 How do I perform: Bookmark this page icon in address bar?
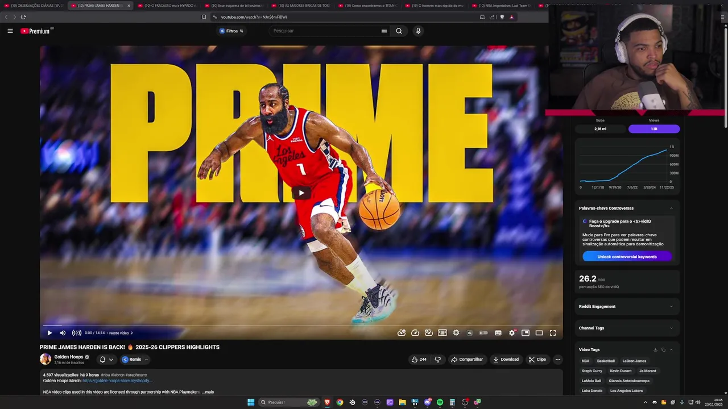[204, 17]
